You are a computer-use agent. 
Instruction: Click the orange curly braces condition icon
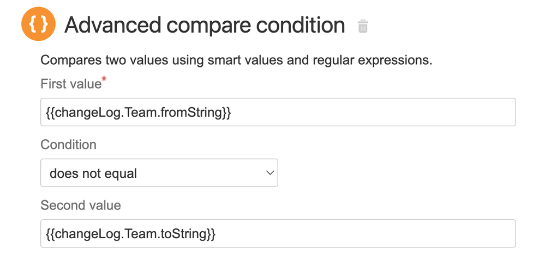click(38, 24)
